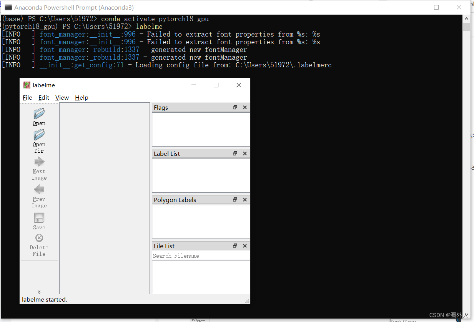This screenshot has height=322, width=474.
Task: Click inside the Search Filename input box
Action: pyautogui.click(x=201, y=255)
